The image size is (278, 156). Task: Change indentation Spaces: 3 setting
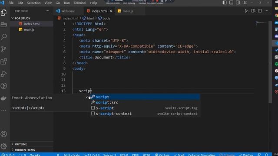[109, 155]
